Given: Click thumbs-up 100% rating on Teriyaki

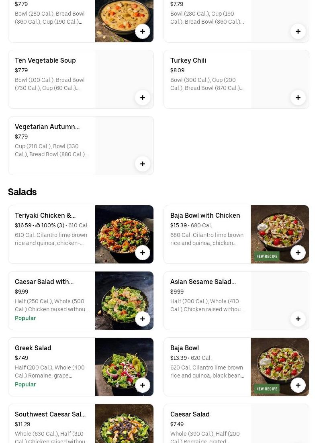Looking at the screenshot, I should [49, 225].
